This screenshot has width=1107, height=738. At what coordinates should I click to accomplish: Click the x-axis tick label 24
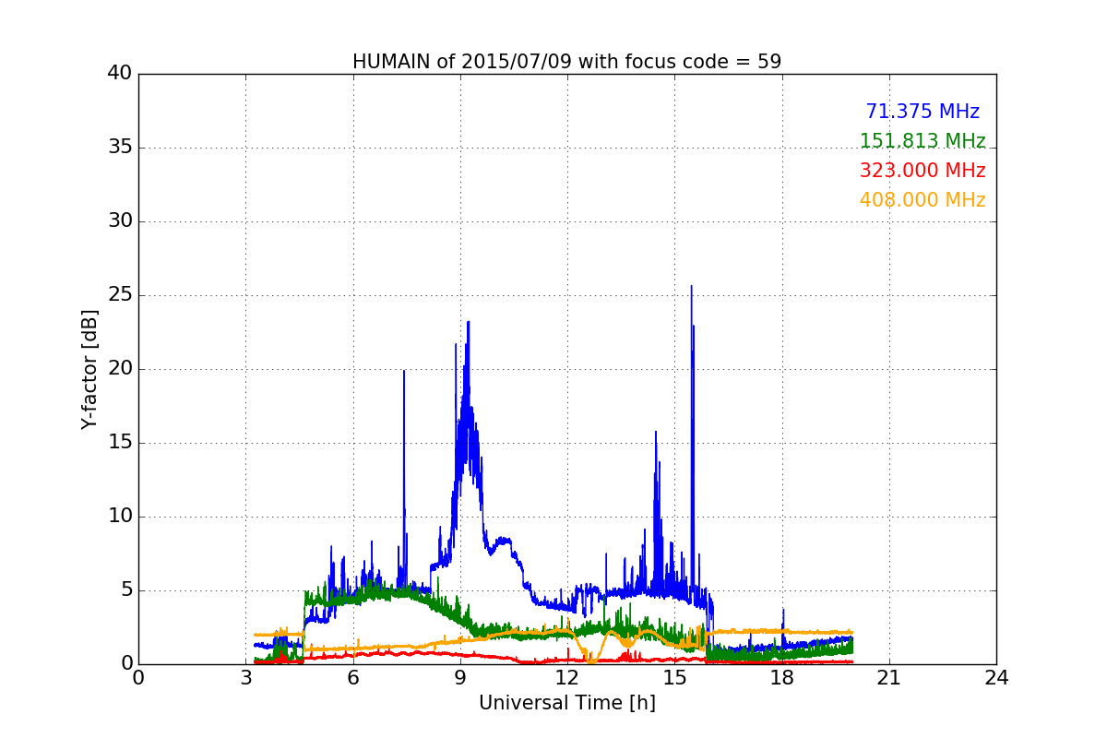[996, 678]
